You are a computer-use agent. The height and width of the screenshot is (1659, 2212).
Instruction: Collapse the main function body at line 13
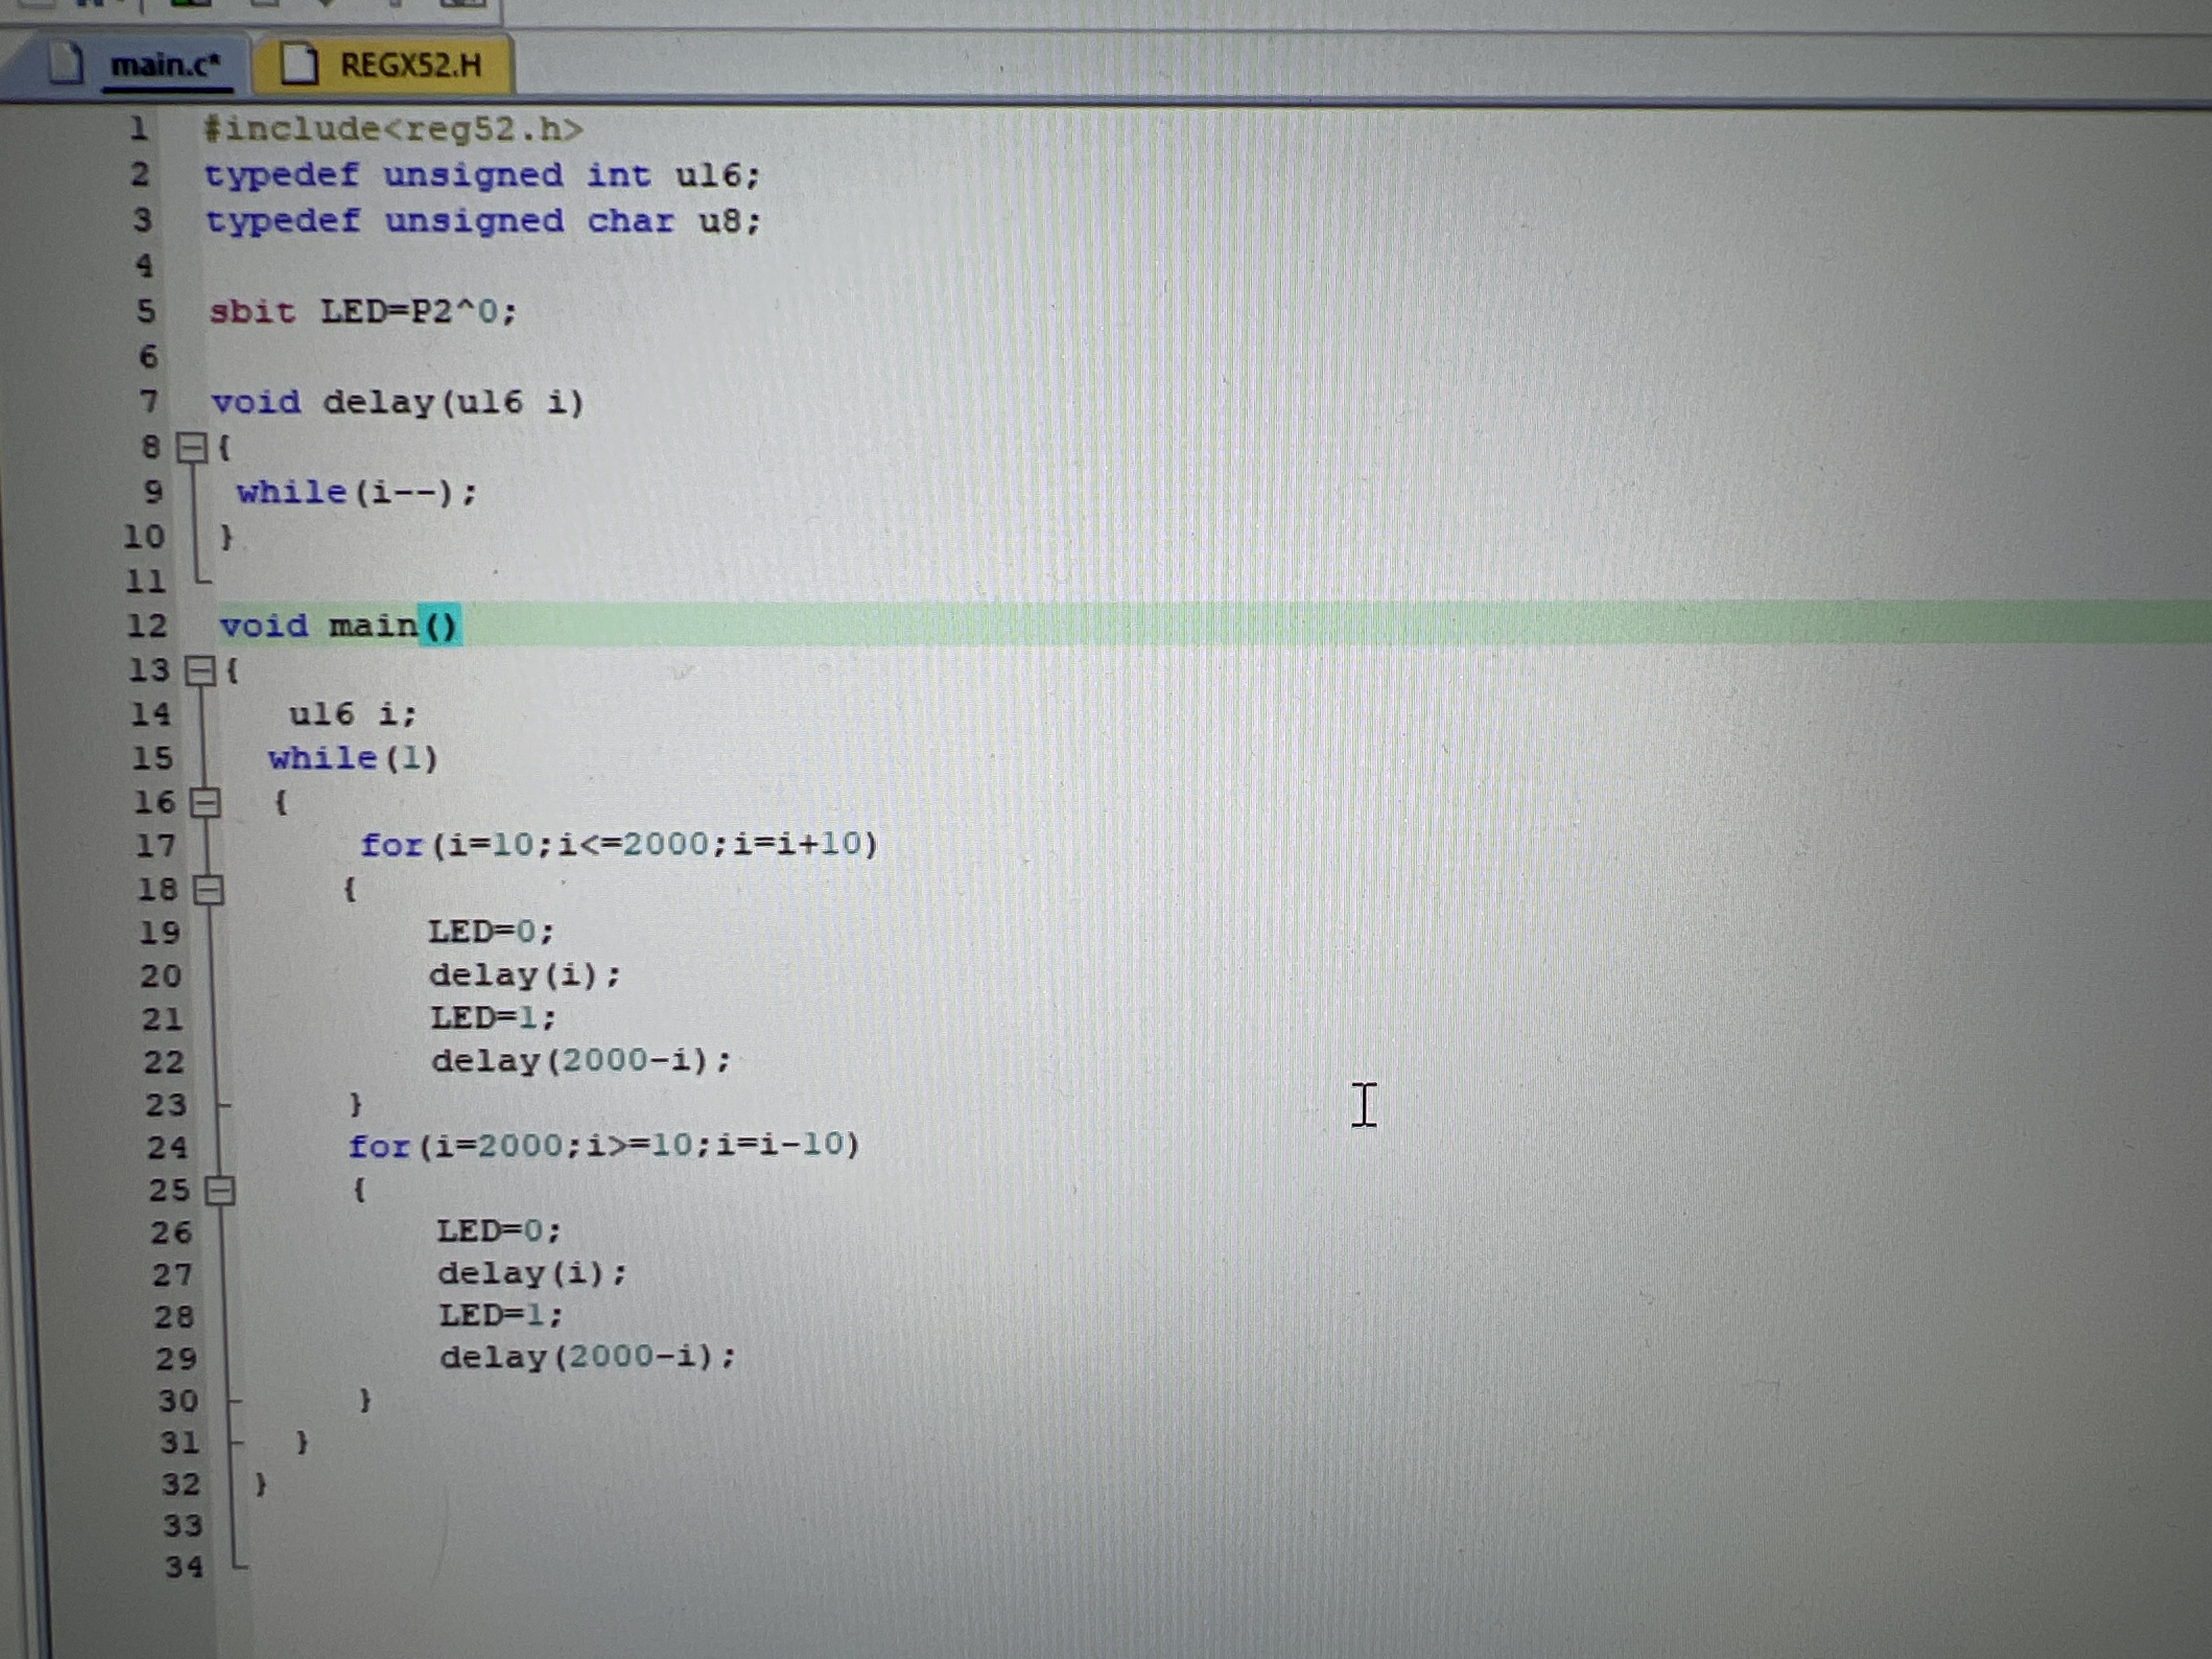point(200,670)
